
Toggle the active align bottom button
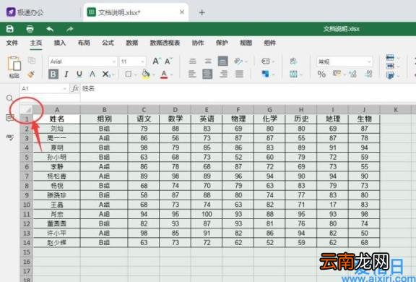click(223, 61)
